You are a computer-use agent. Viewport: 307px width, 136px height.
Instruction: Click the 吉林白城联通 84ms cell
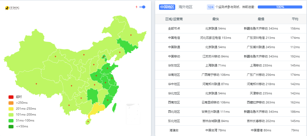pyautogui.click(x=216, y=121)
